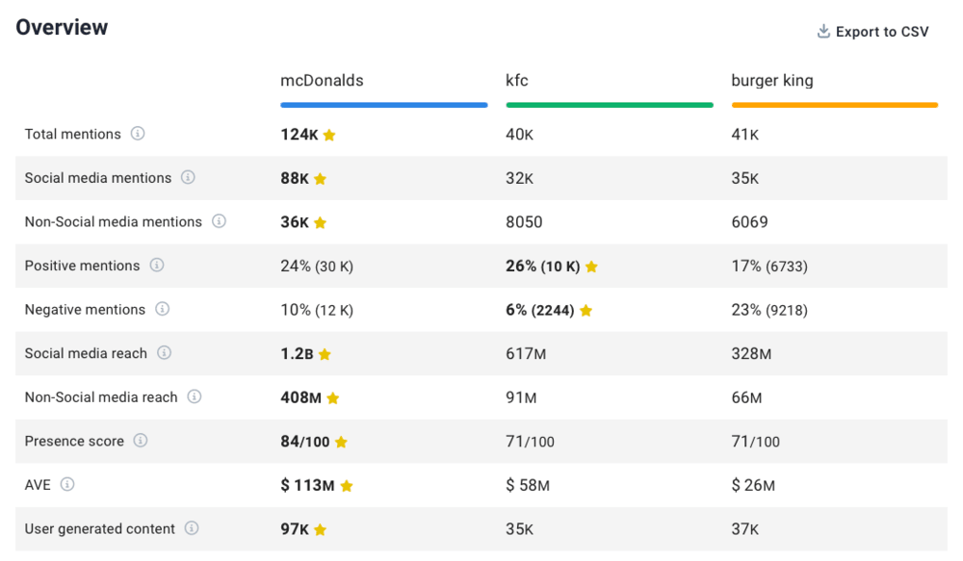Click the Social media mentions row label

coord(97,178)
